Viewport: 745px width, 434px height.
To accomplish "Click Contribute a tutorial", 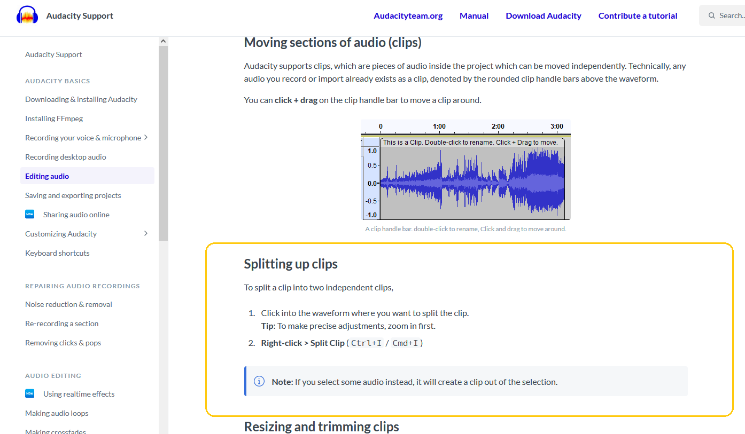I will [x=638, y=15].
